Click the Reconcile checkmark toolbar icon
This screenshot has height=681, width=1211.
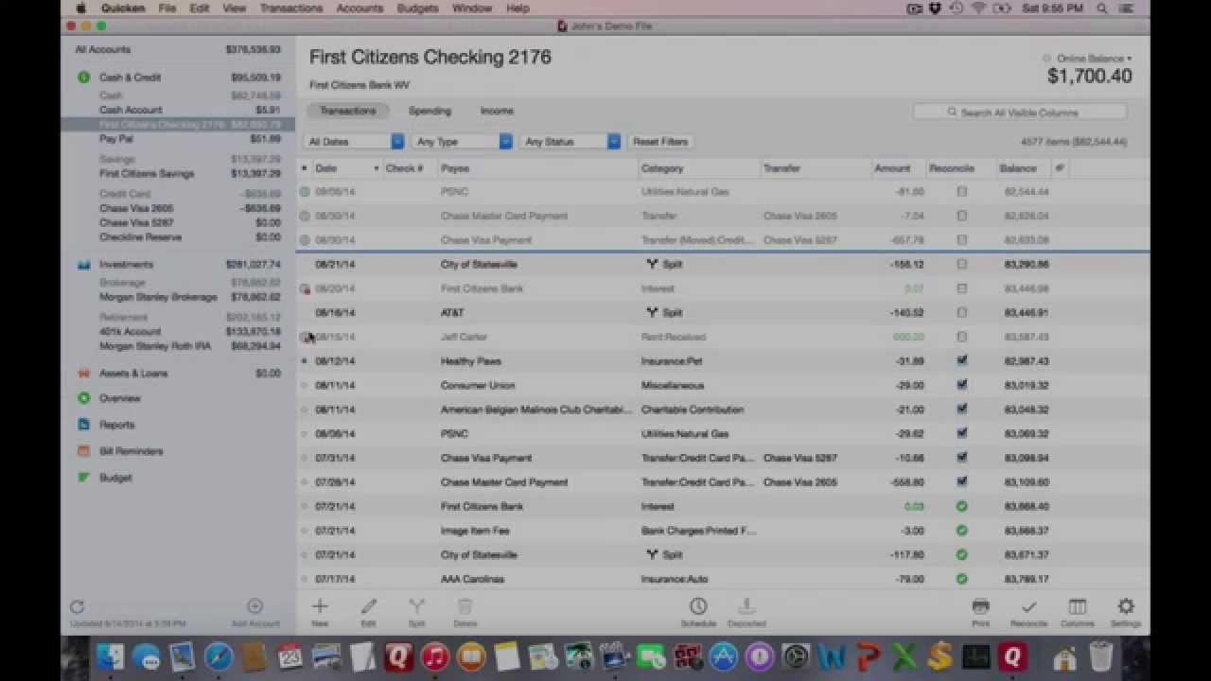pyautogui.click(x=1029, y=606)
